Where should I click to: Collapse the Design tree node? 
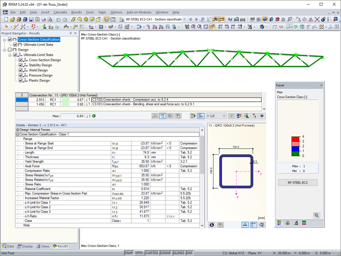[x=4, y=50]
